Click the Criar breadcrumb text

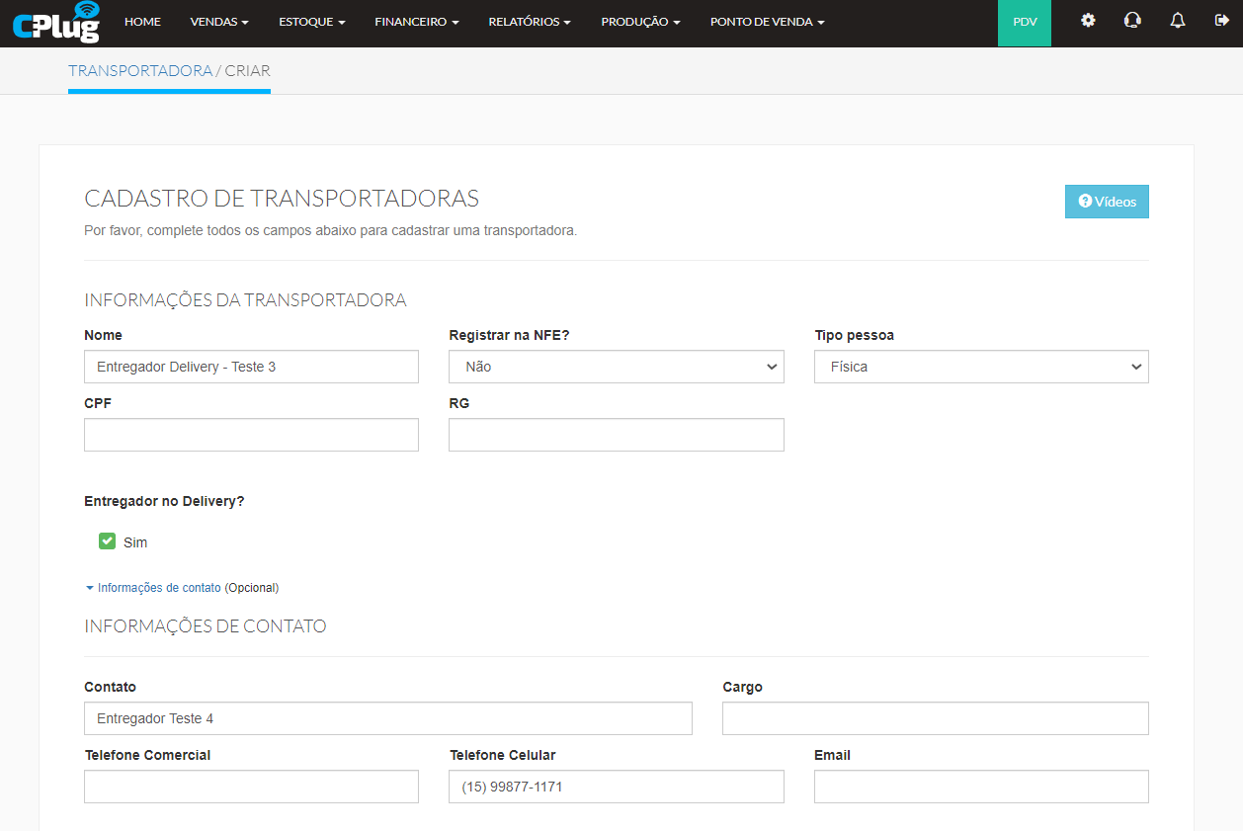pyautogui.click(x=248, y=71)
